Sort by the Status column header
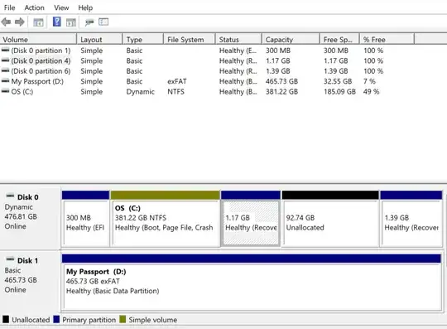 click(238, 40)
